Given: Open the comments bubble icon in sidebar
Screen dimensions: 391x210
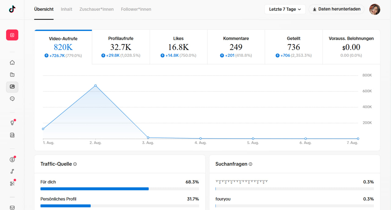Looking at the screenshot, I should pos(12,99).
